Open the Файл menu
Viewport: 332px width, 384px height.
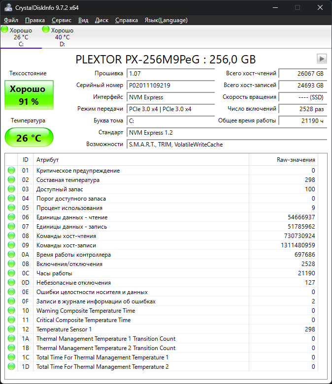11,20
